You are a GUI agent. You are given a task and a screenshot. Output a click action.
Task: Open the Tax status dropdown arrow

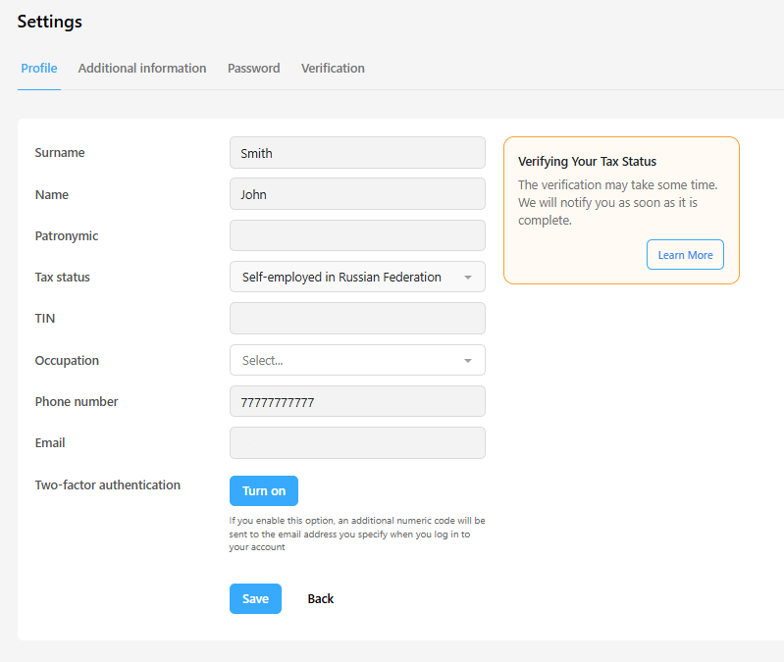pyautogui.click(x=467, y=278)
